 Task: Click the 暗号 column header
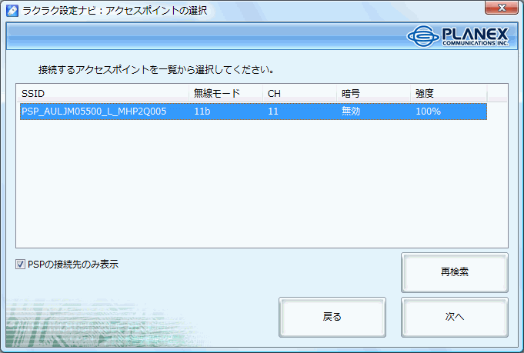click(374, 94)
